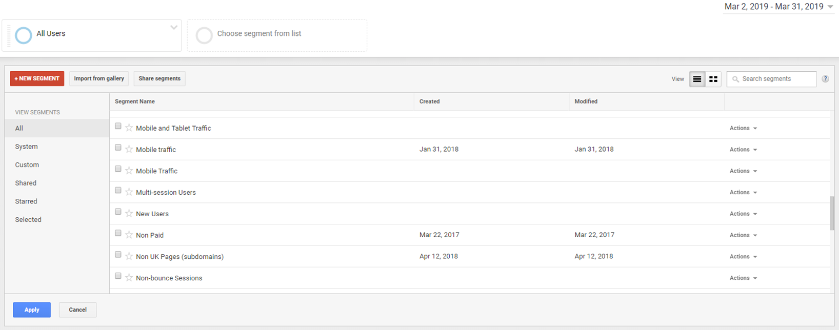This screenshot has height=330, width=839.
Task: Focus the Search segments field
Action: point(771,79)
